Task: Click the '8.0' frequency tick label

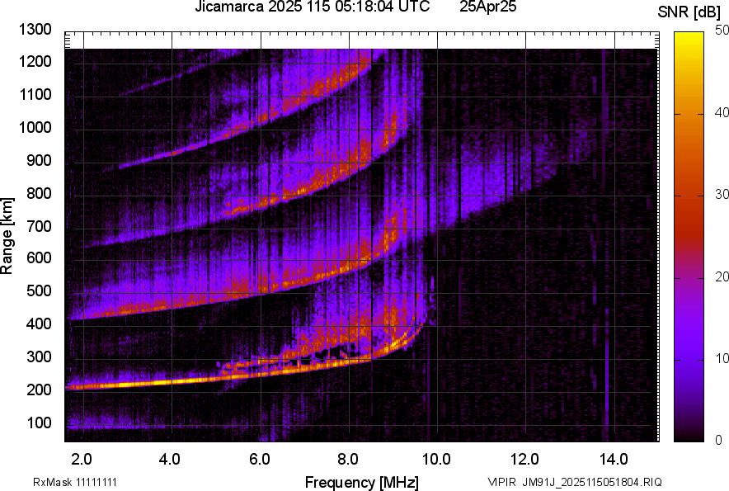Action: click(348, 460)
